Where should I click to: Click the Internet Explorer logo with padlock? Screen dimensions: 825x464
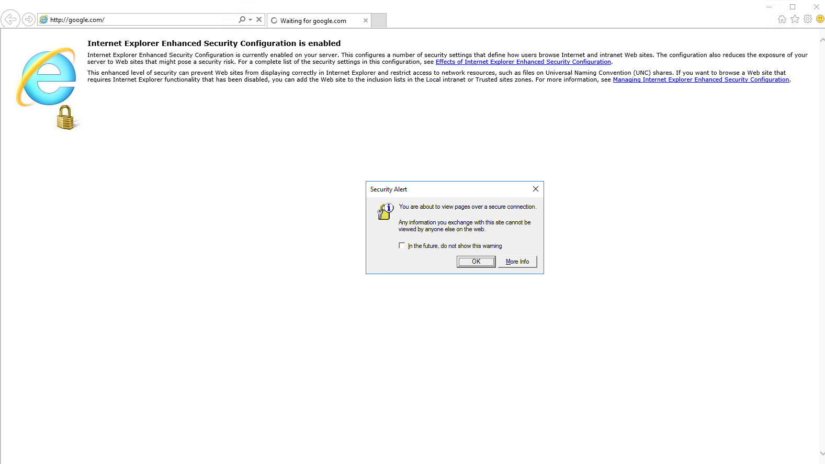pyautogui.click(x=47, y=88)
